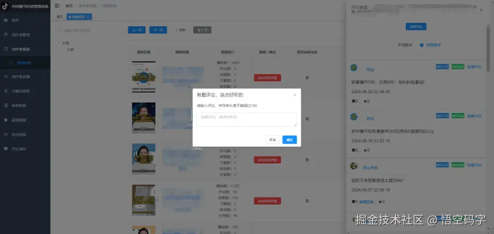The image size is (494, 234).
Task: Click the 上一页 previous page button
Action: pyautogui.click(x=136, y=30)
